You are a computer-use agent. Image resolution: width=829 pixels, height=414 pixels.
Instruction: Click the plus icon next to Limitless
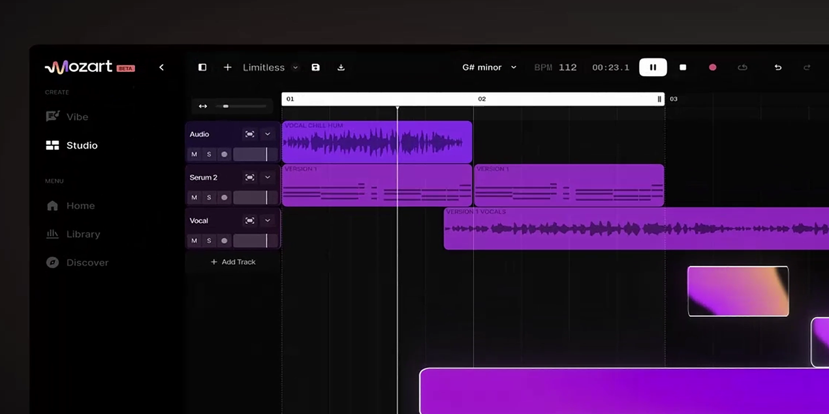coord(227,67)
